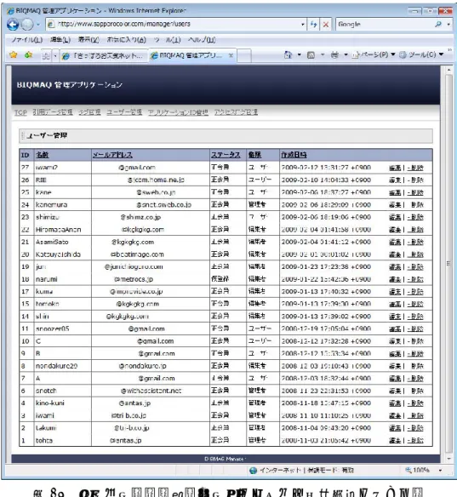Open the 編集(E) menu
The width and height of the screenshot is (457, 497).
tap(60, 40)
